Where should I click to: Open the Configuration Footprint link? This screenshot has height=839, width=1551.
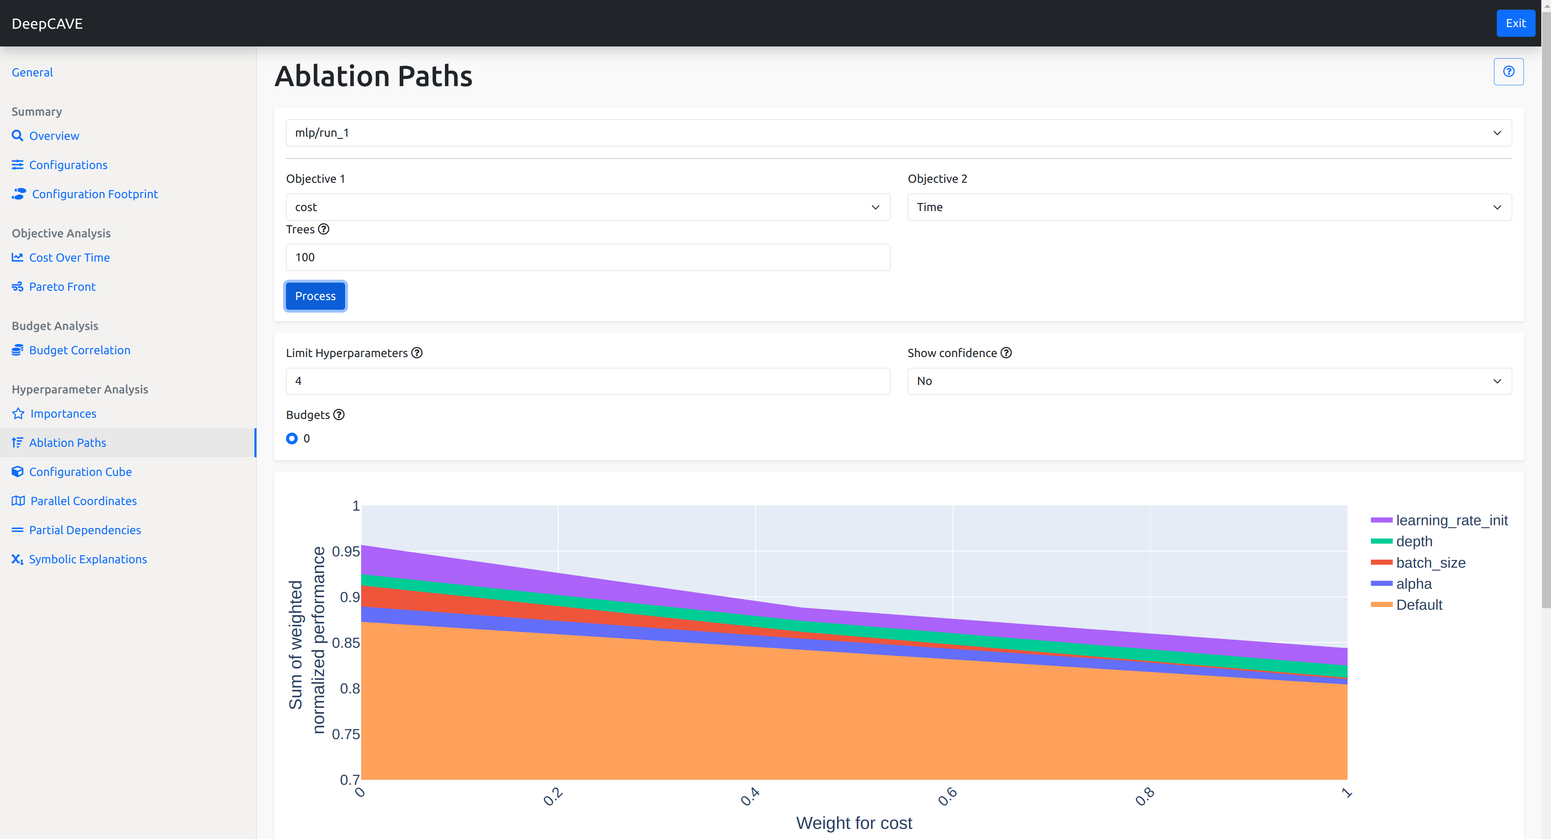[x=95, y=194]
